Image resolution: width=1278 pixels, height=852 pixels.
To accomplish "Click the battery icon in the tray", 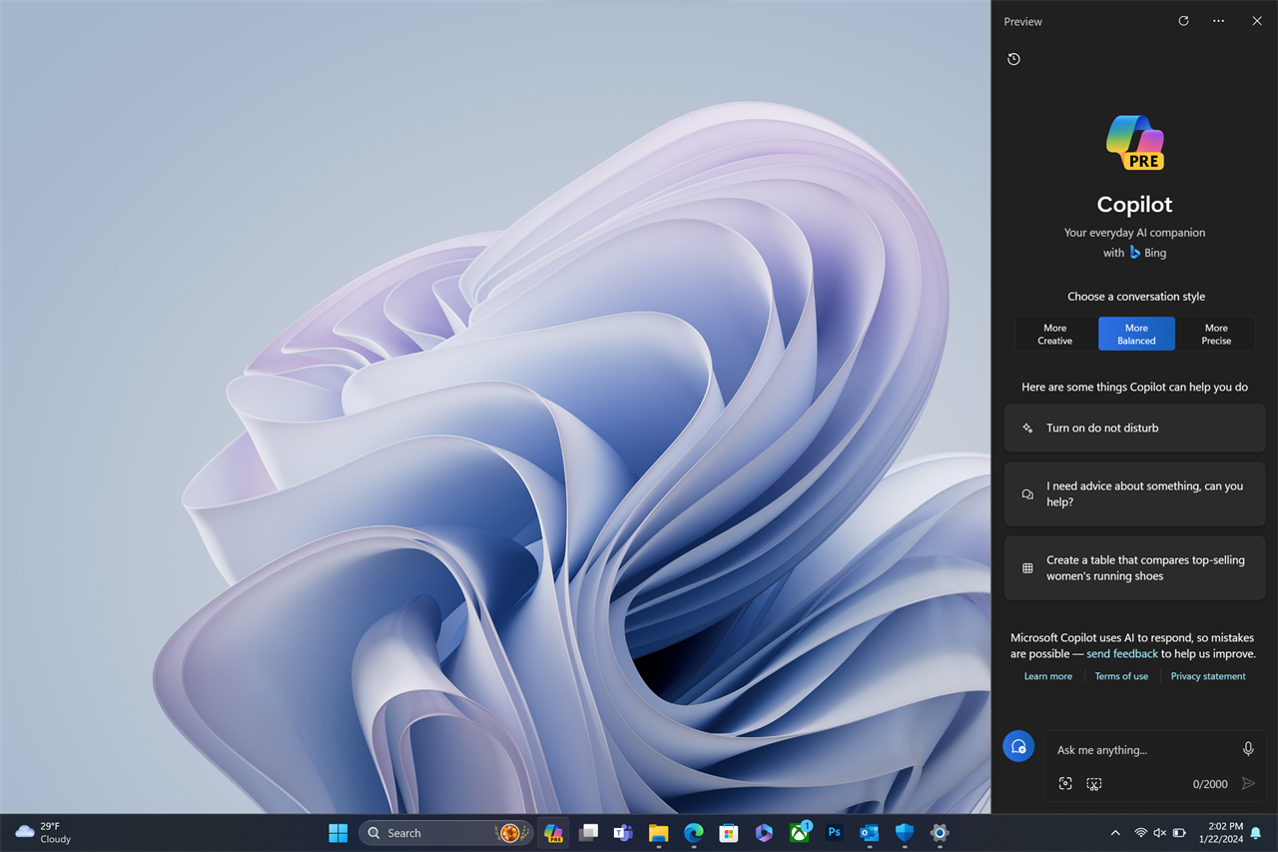I will (x=1179, y=833).
